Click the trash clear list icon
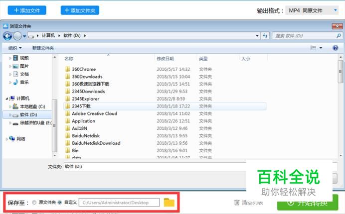345x214 pixels. click(x=237, y=203)
